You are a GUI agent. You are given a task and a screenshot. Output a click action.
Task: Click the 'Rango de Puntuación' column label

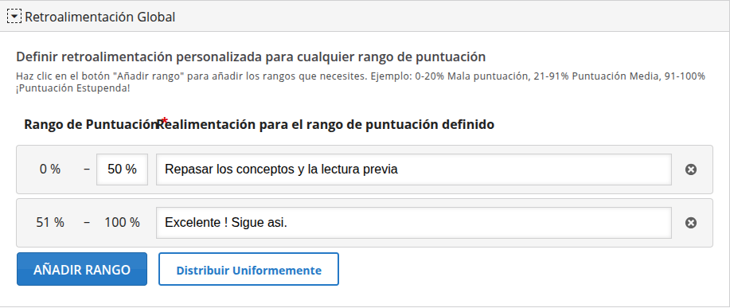[x=92, y=125]
